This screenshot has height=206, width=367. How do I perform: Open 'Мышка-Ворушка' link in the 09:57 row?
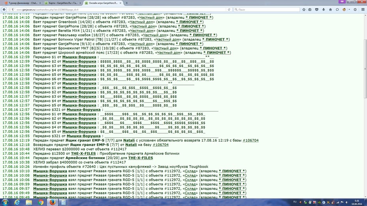click(x=50, y=189)
